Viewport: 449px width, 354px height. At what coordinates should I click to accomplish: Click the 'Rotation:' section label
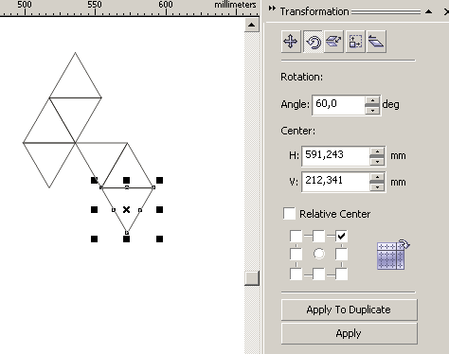point(302,77)
